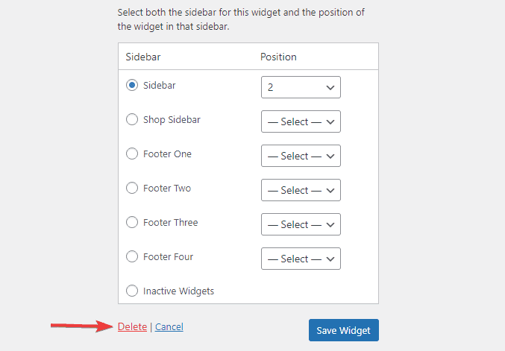Choose the Shop Sidebar radio option
505x351 pixels.
click(x=132, y=119)
